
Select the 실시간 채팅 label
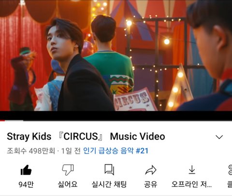click(109, 184)
